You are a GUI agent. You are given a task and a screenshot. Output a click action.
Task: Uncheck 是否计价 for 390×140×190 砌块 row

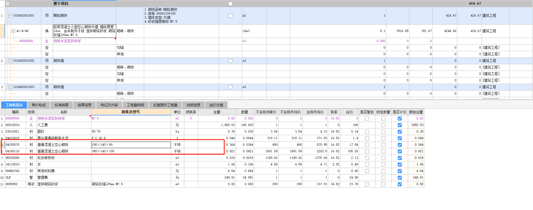pyautogui.click(x=400, y=151)
